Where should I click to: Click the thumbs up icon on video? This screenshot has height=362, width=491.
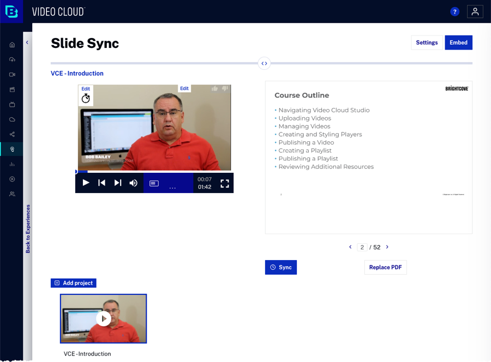pos(214,89)
